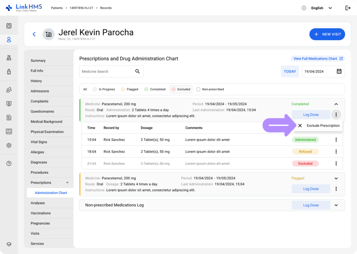
Task: Expand the Non-prescribed Medications Log section
Action: coord(336,205)
